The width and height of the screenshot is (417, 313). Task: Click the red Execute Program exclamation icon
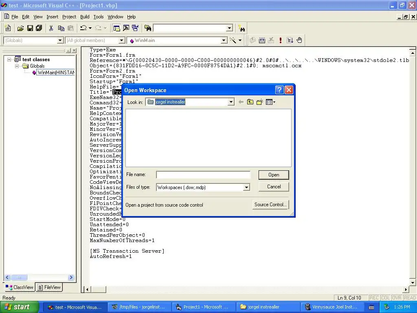pos(280,40)
